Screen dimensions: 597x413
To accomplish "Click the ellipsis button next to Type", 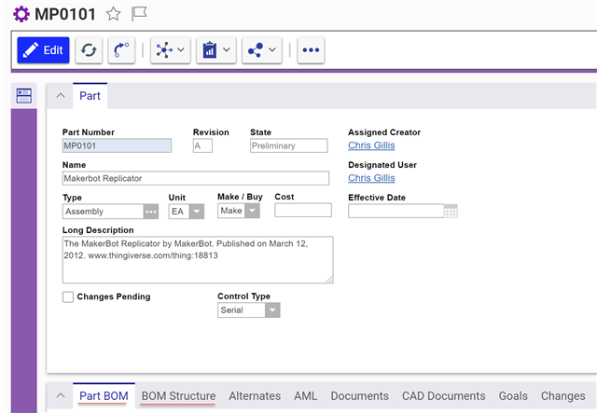I will click(x=151, y=212).
